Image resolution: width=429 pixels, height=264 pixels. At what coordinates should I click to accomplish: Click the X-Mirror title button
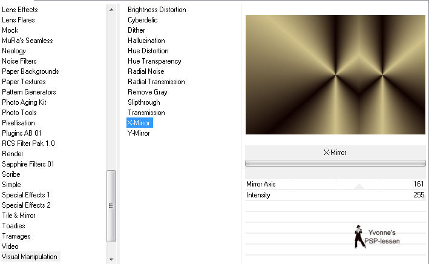(335, 153)
